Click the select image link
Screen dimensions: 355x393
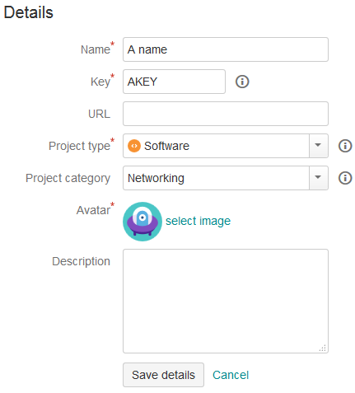coord(198,221)
